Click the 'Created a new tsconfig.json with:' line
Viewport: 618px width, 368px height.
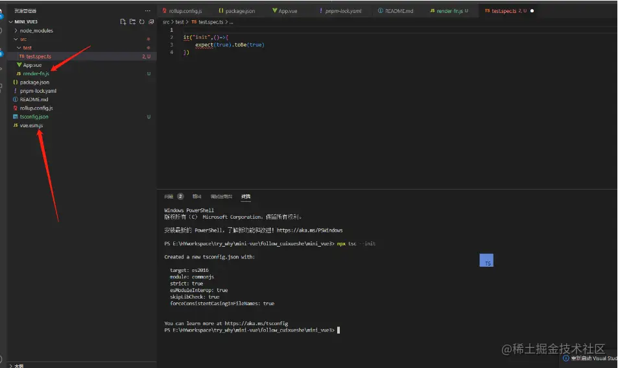coord(209,257)
